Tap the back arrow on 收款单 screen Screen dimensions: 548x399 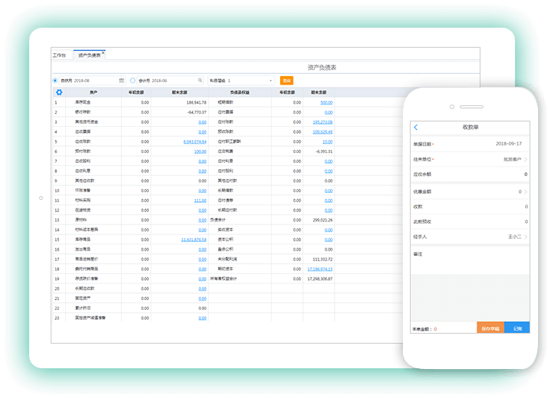coord(416,127)
